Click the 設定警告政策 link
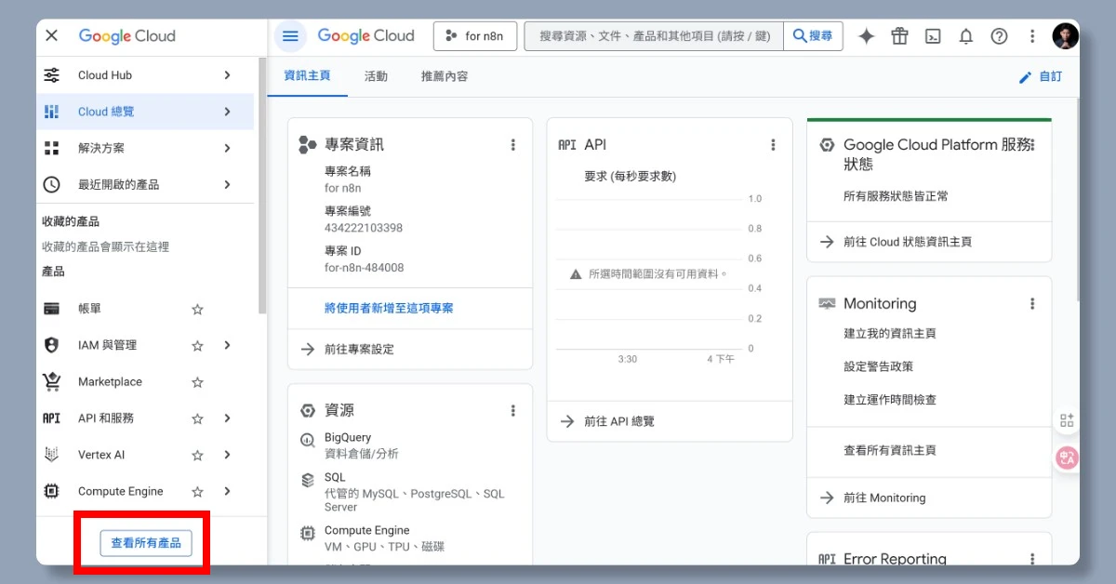Image resolution: width=1116 pixels, height=584 pixels. 878,366
